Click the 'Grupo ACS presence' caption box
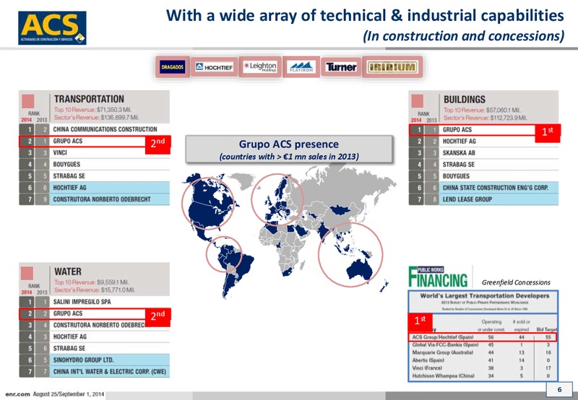 click(289, 149)
